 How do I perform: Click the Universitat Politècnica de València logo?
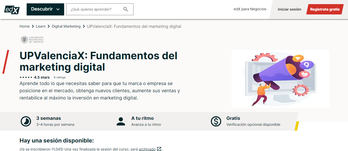tap(32, 40)
